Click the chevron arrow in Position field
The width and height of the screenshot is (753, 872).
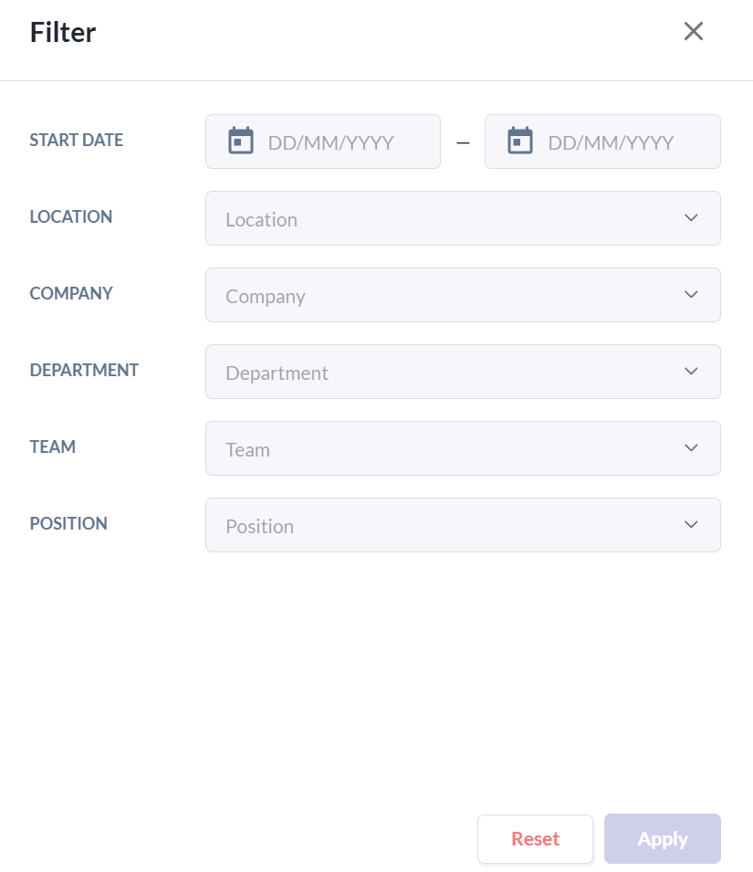tap(691, 525)
